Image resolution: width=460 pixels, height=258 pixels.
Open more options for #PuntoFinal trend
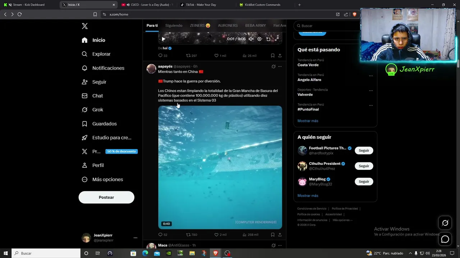coord(371,105)
